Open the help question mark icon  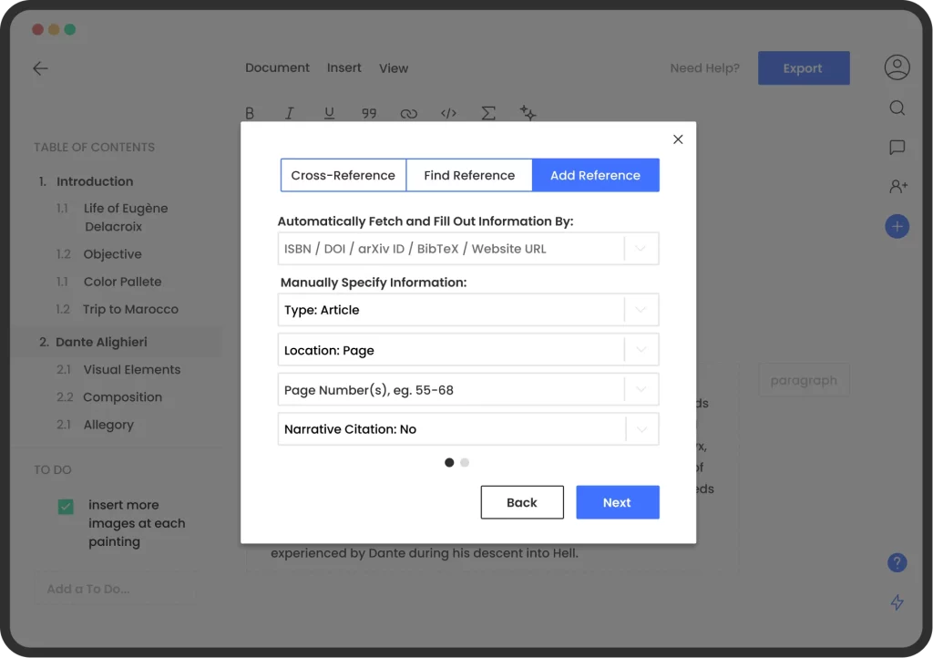(897, 563)
